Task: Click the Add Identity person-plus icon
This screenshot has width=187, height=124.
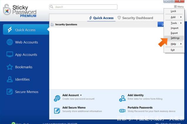Action: [122, 98]
